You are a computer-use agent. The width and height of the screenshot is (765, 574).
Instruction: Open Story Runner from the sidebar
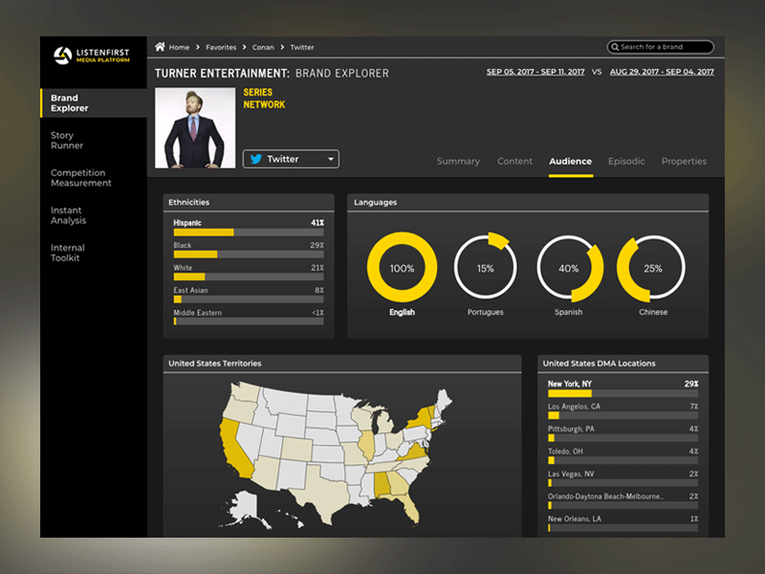click(x=67, y=140)
